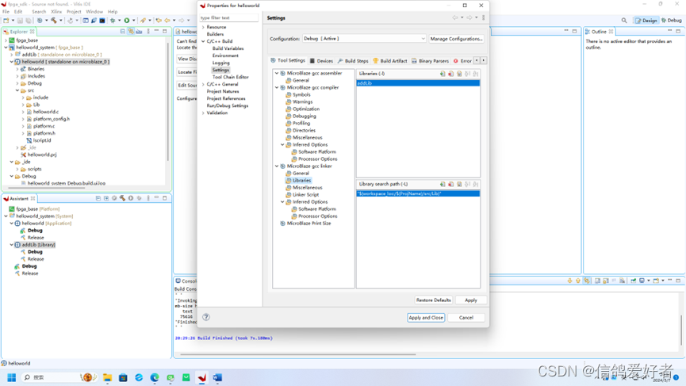686x386 pixels.
Task: Select Symbols under gcc compiler
Action: point(301,95)
